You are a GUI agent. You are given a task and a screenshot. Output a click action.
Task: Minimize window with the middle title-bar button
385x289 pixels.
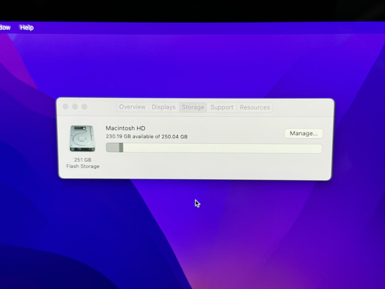coord(75,107)
